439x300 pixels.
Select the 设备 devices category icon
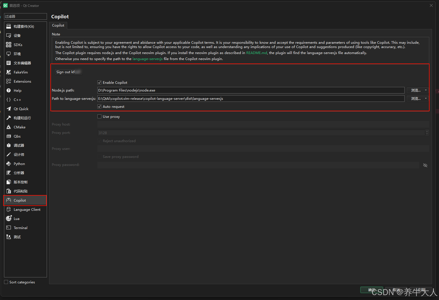point(9,35)
